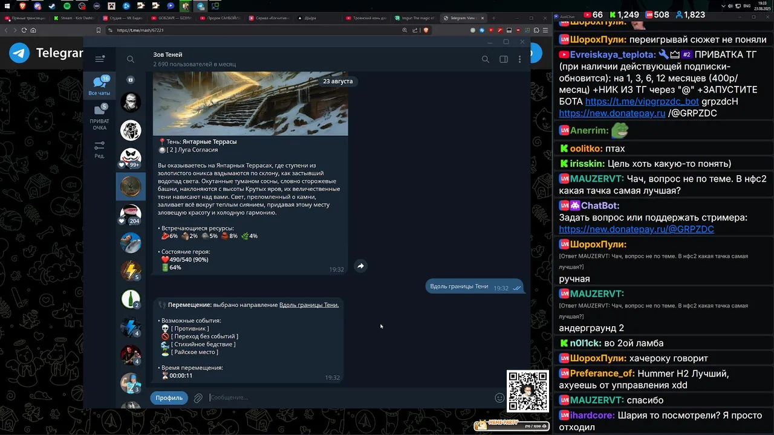
Task: Open chat with 99+ unread badge
Action: (131, 158)
